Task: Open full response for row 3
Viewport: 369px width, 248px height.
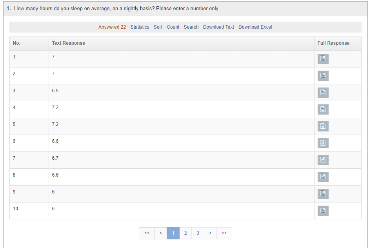Action: pos(323,93)
